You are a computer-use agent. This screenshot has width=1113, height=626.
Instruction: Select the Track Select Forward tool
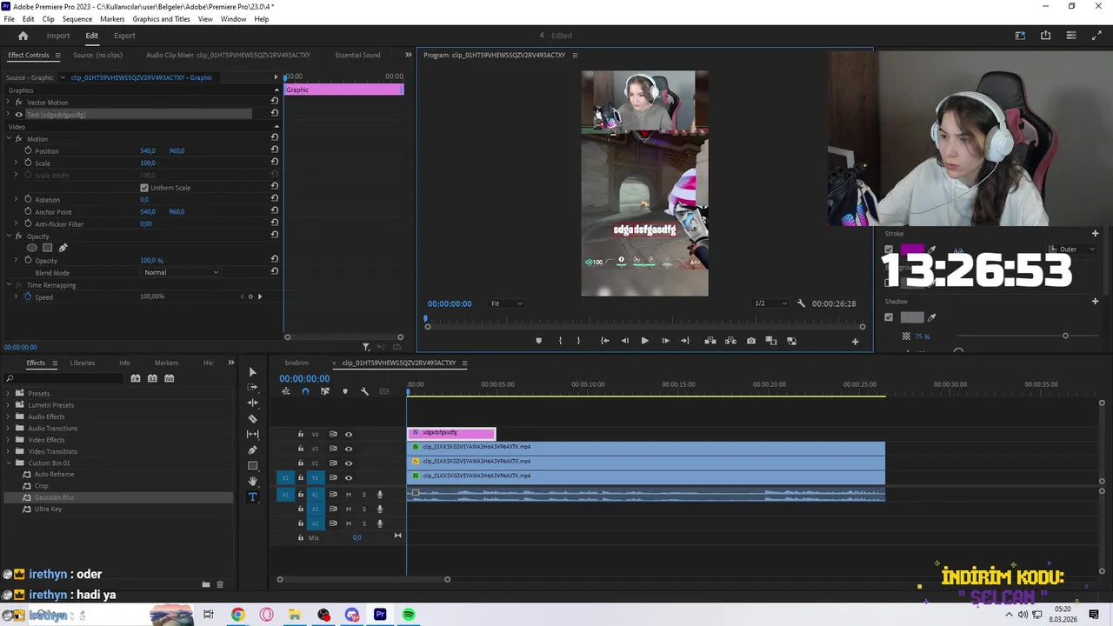click(x=252, y=388)
